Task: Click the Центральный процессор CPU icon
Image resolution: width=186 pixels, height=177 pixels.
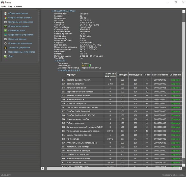Action: tap(6, 22)
